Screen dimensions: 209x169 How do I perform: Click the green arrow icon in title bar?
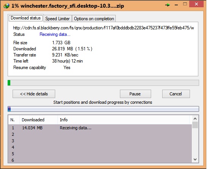(x=168, y=5)
